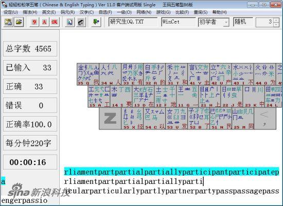Click the dark bird-like toolbar icon
This screenshot has width=283, height=206.
point(81,22)
